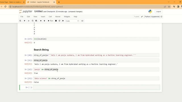Click the Python logo icon
The width and height of the screenshot is (182, 102).
coord(150,11)
